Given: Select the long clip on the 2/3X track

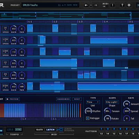Looking at the screenshot, I should pos(108,86).
